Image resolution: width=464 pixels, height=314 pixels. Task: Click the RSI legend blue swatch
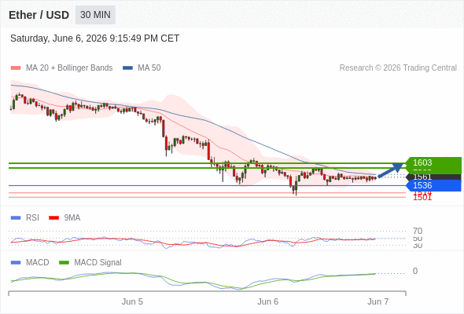coord(16,218)
